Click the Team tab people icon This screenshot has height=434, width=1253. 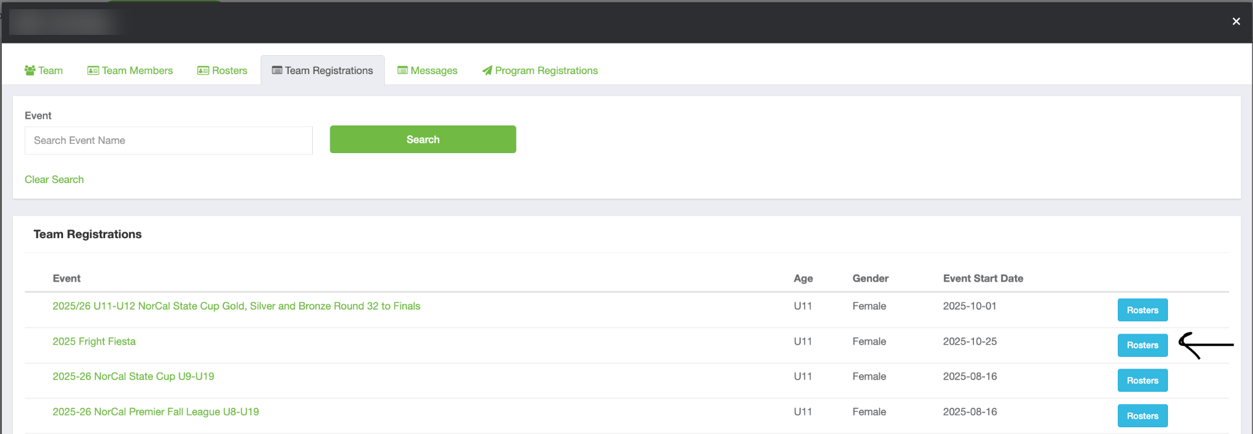pyautogui.click(x=29, y=70)
